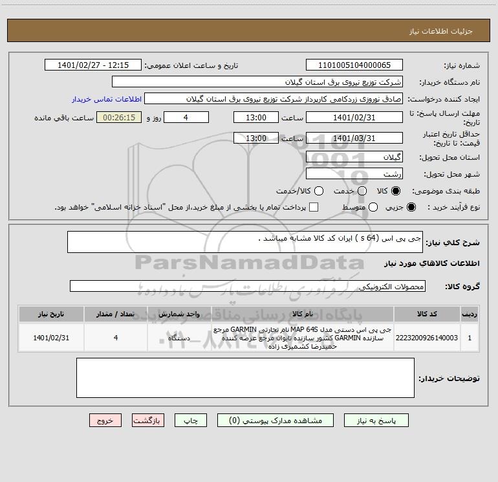
Task: Click the response deadline time 13:00 field
Action: click(x=256, y=118)
